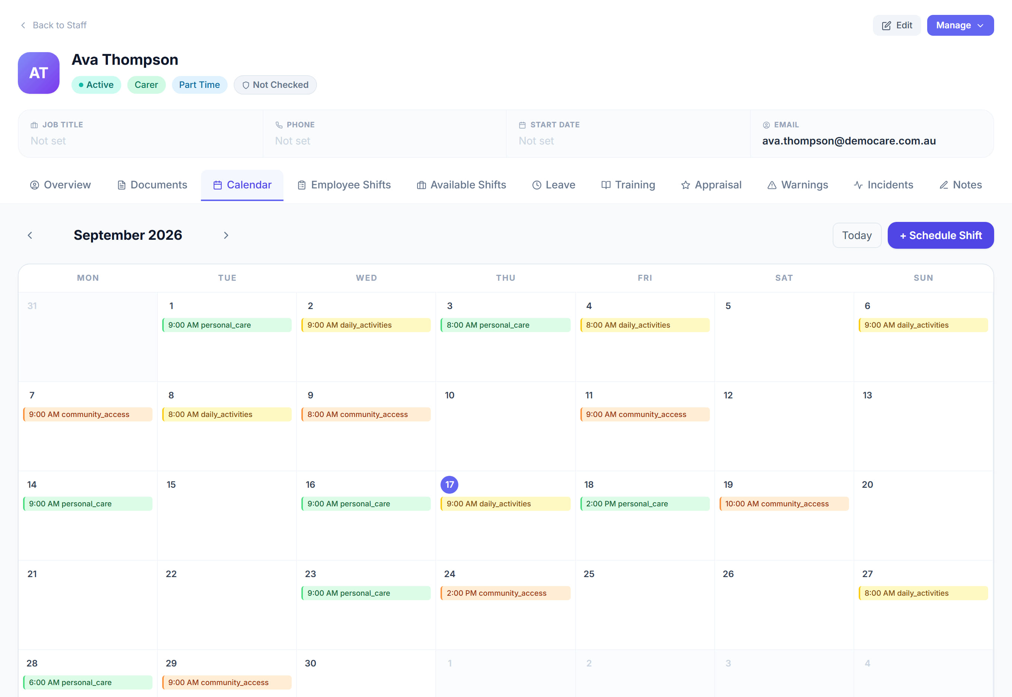The image size is (1012, 697).
Task: Switch to Available Shifts tab
Action: coord(461,185)
